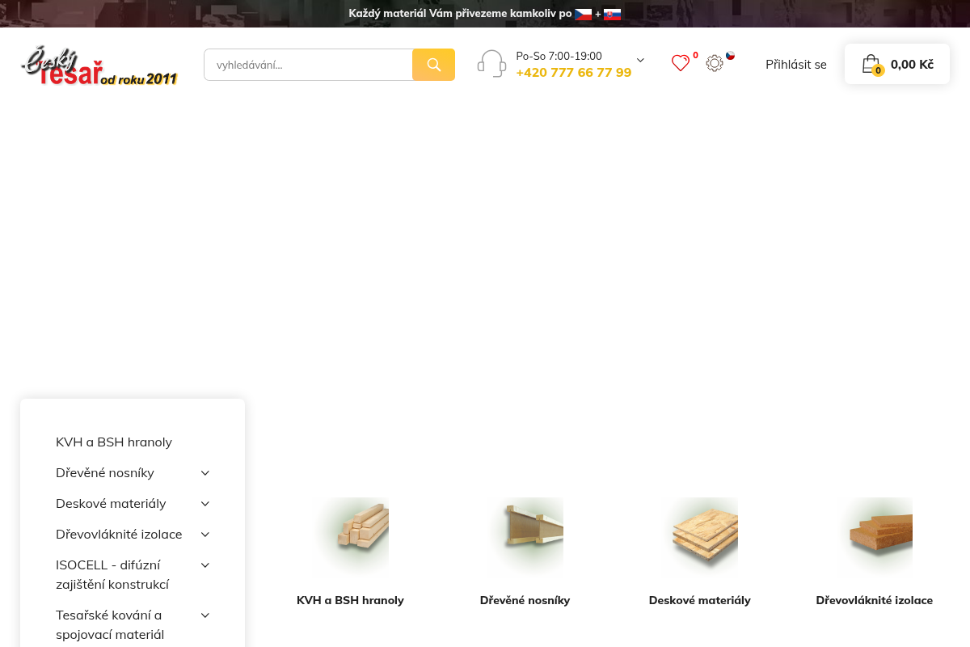Focus the vyhledávání search input field

click(x=308, y=65)
